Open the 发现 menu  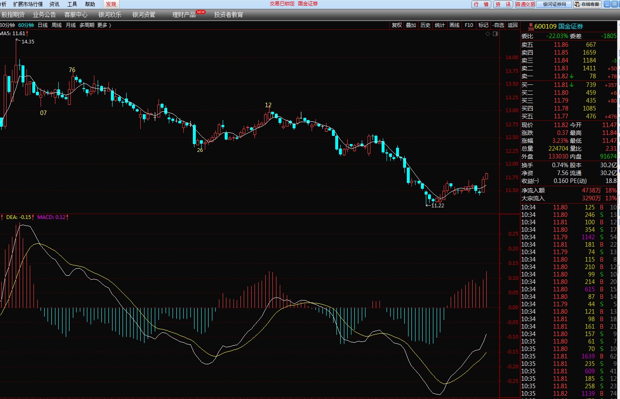point(111,4)
